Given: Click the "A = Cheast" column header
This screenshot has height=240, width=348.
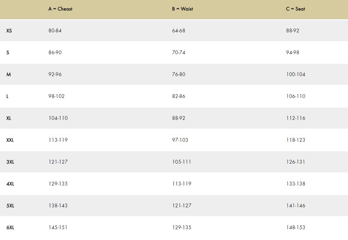Looking at the screenshot, I should [x=60, y=9].
